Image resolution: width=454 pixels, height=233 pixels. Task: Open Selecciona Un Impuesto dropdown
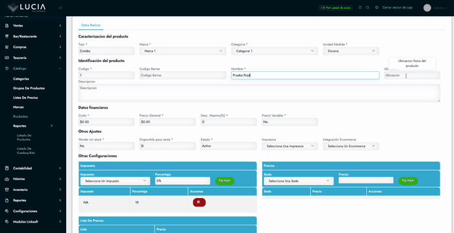(115, 181)
